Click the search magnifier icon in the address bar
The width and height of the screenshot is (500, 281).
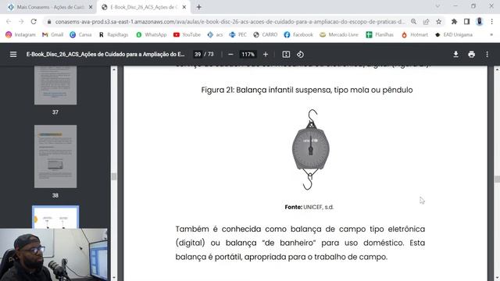pyautogui.click(x=413, y=22)
